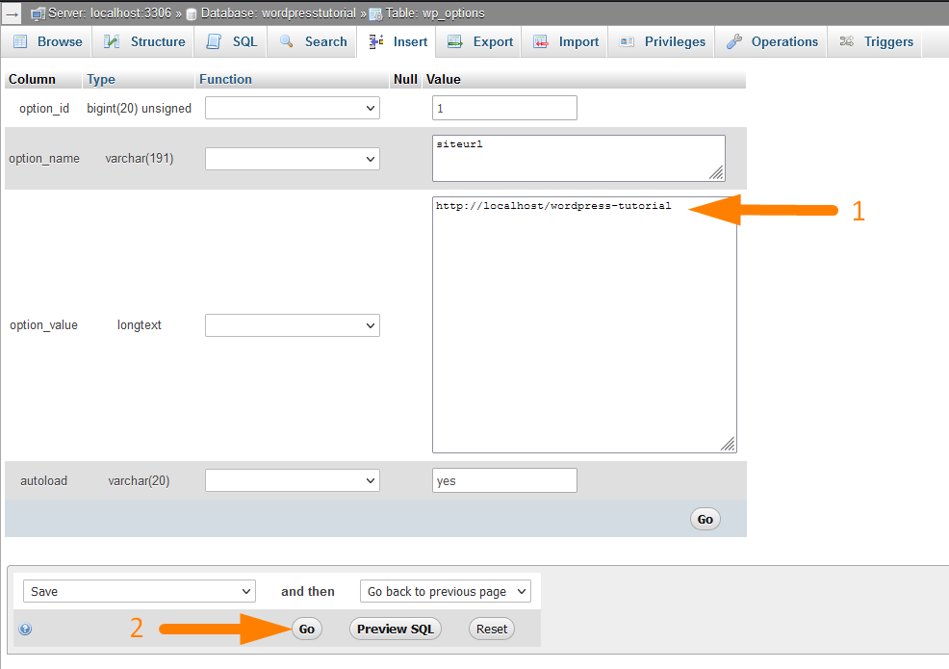Expand the Save action dropdown
Viewport: 949px width, 669px height.
click(x=140, y=591)
